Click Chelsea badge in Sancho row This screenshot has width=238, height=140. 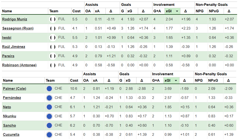[x=49, y=125]
